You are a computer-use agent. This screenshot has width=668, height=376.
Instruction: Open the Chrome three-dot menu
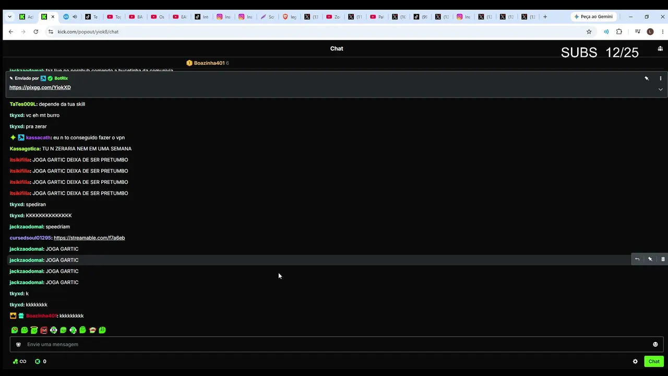tap(663, 31)
